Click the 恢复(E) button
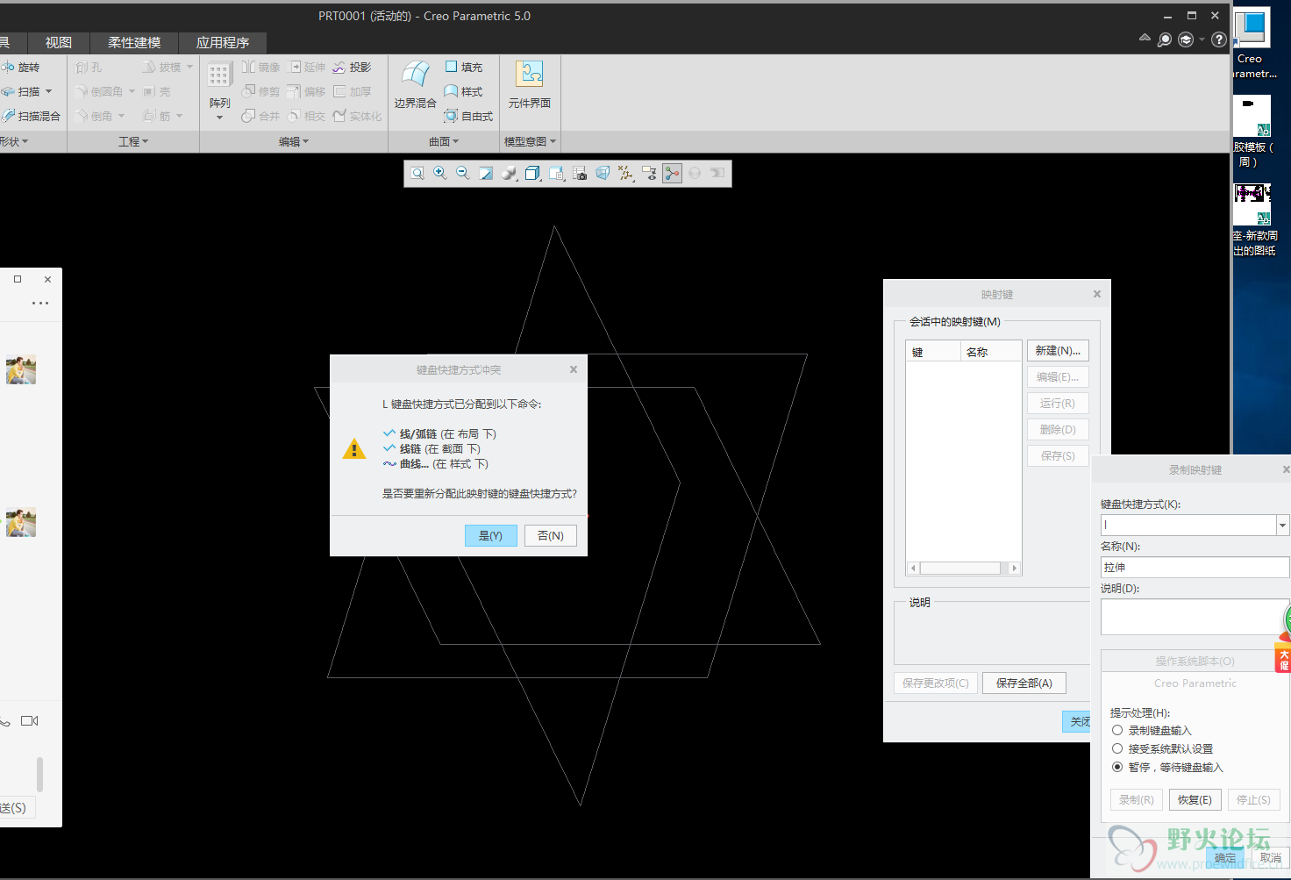Viewport: 1291px width, 880px height. (x=1195, y=799)
